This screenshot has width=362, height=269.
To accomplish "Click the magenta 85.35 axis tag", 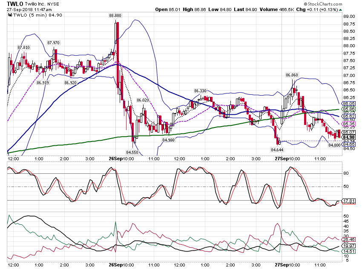I will click(349, 124).
